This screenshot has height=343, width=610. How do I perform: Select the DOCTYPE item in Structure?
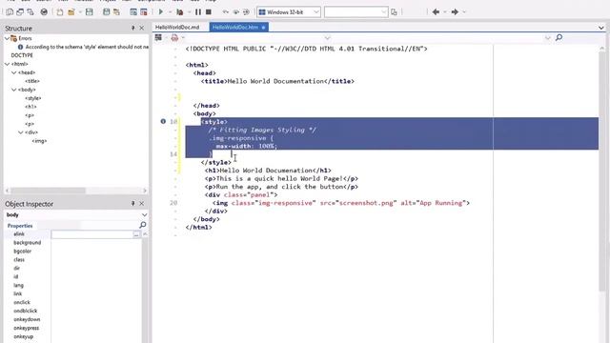pos(22,55)
